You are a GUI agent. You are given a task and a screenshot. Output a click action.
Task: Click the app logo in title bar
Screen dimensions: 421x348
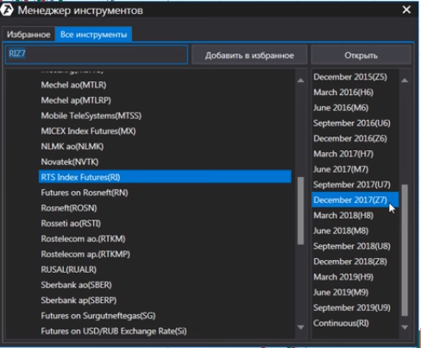click(7, 9)
